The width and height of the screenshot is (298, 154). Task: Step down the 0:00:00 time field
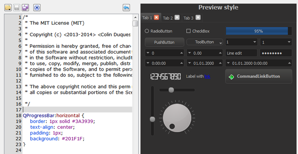click(x=148, y=63)
